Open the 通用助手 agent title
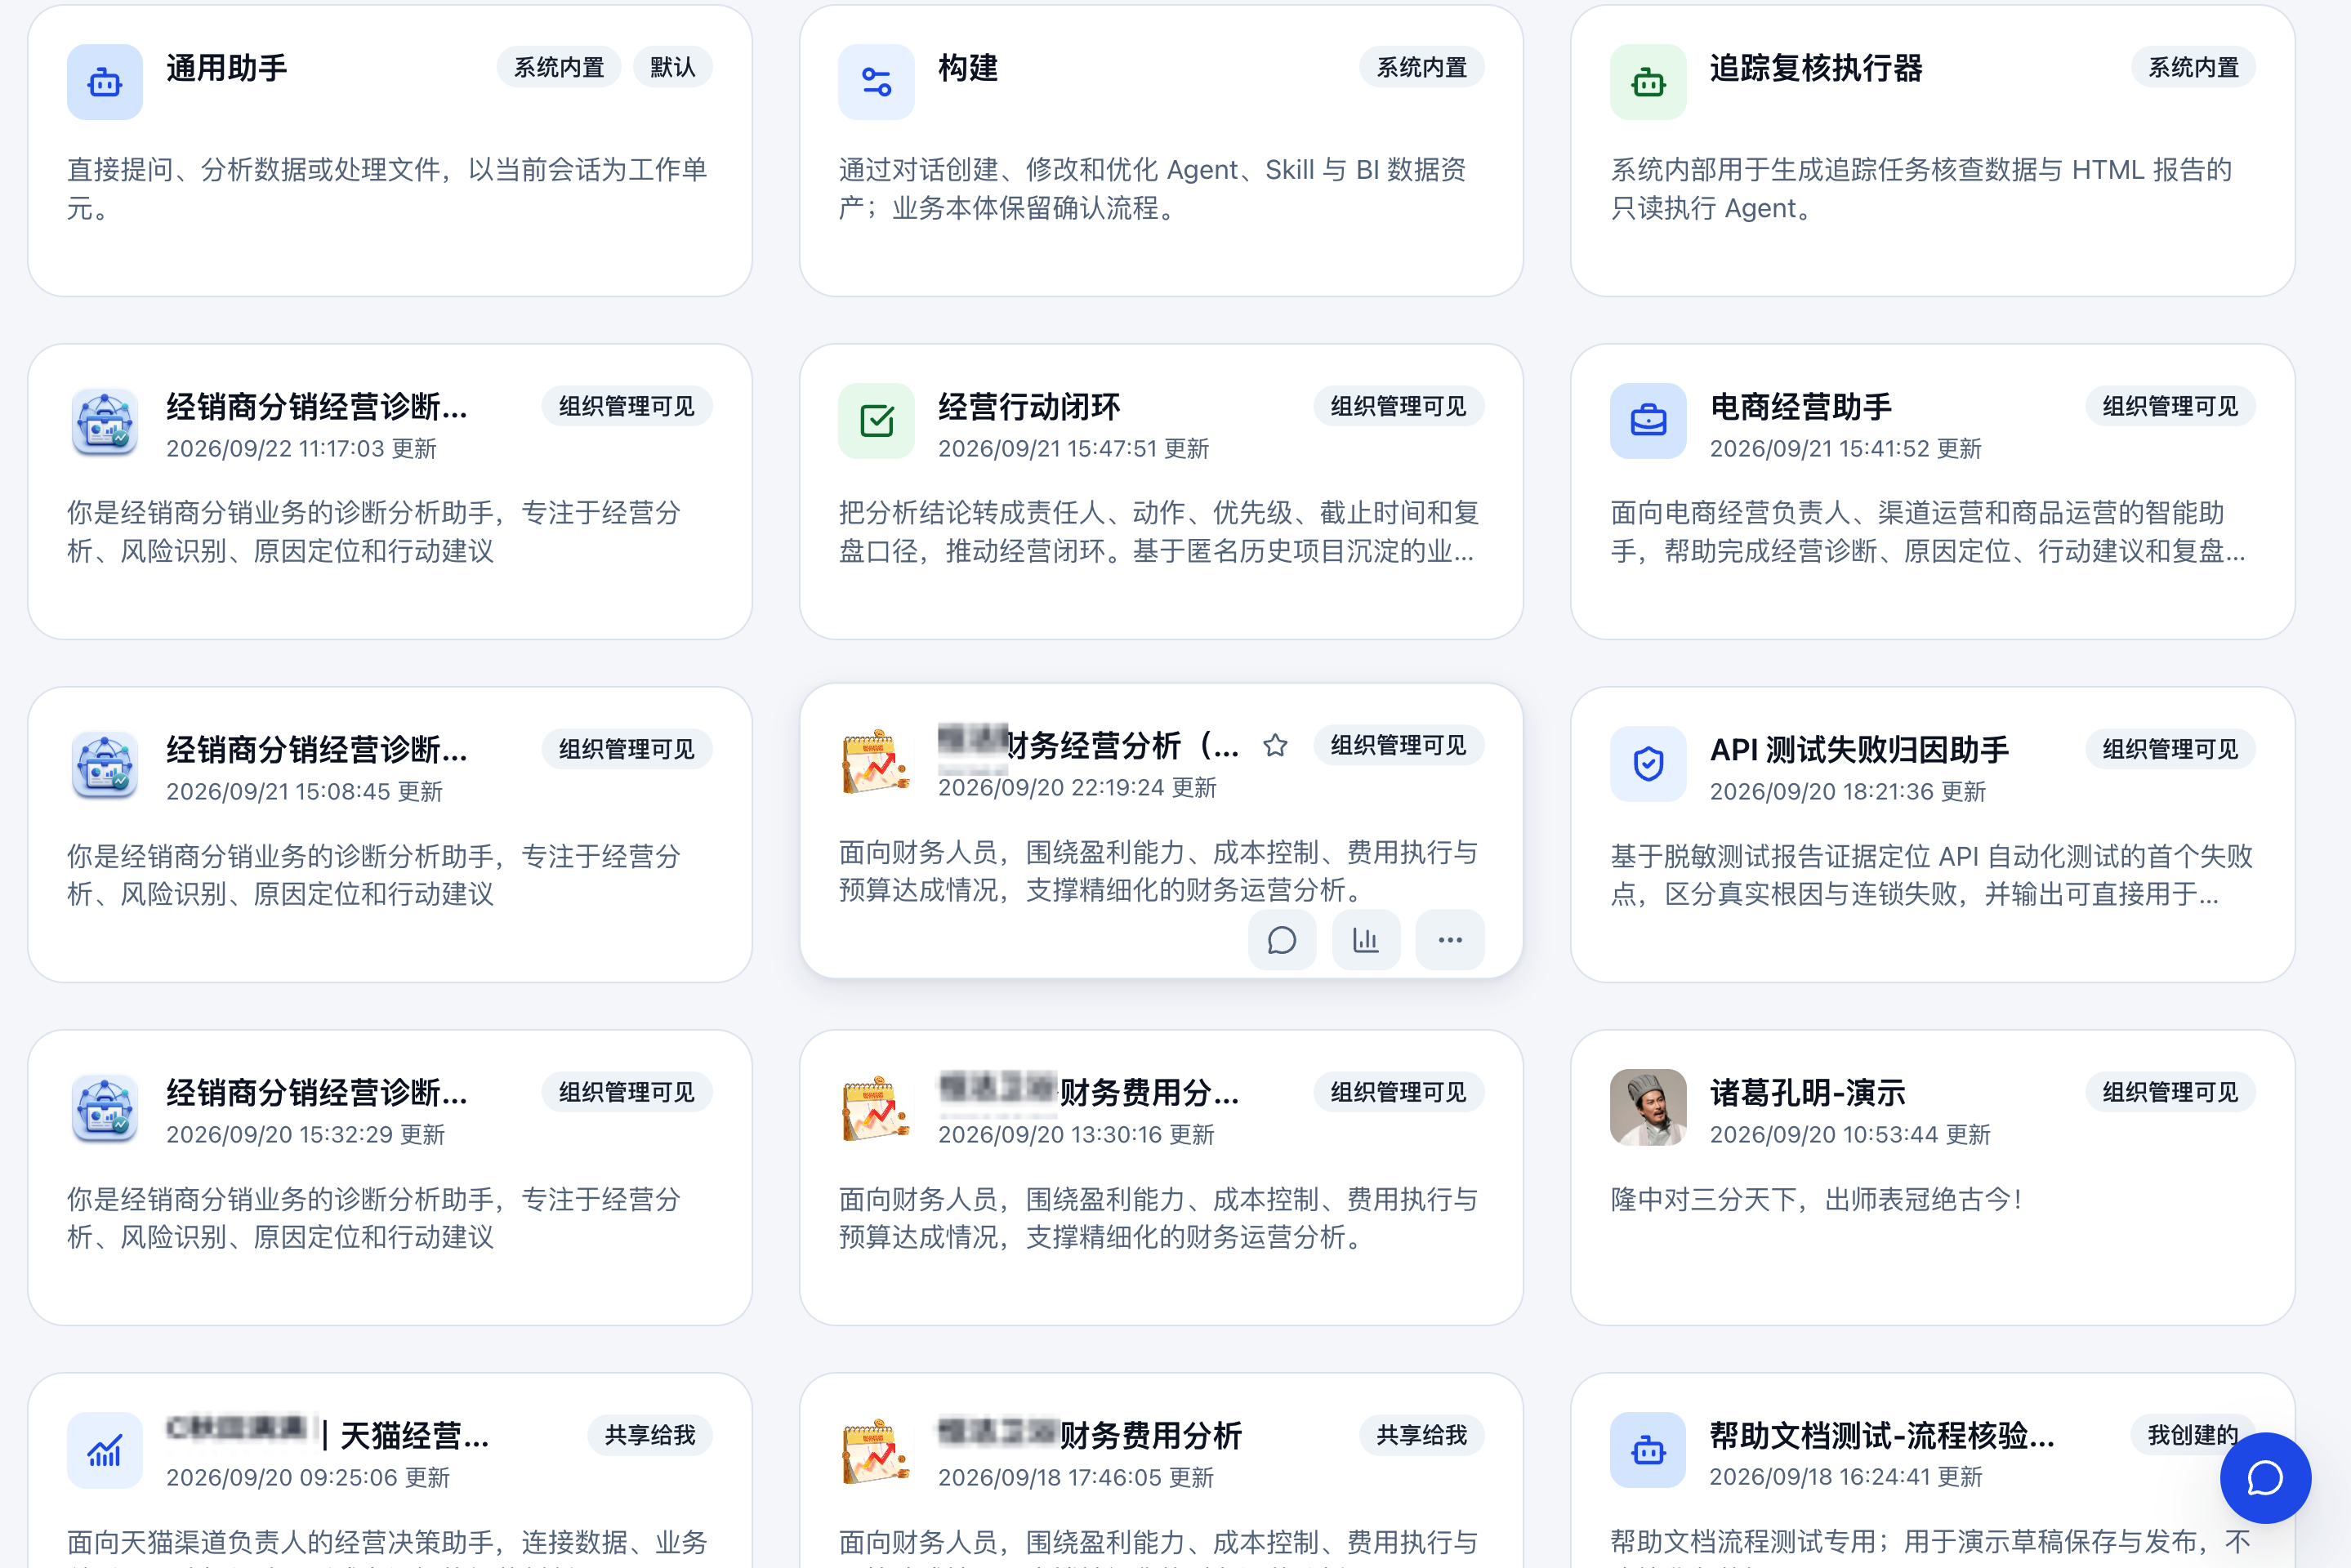The height and width of the screenshot is (1568, 2351). coord(227,67)
